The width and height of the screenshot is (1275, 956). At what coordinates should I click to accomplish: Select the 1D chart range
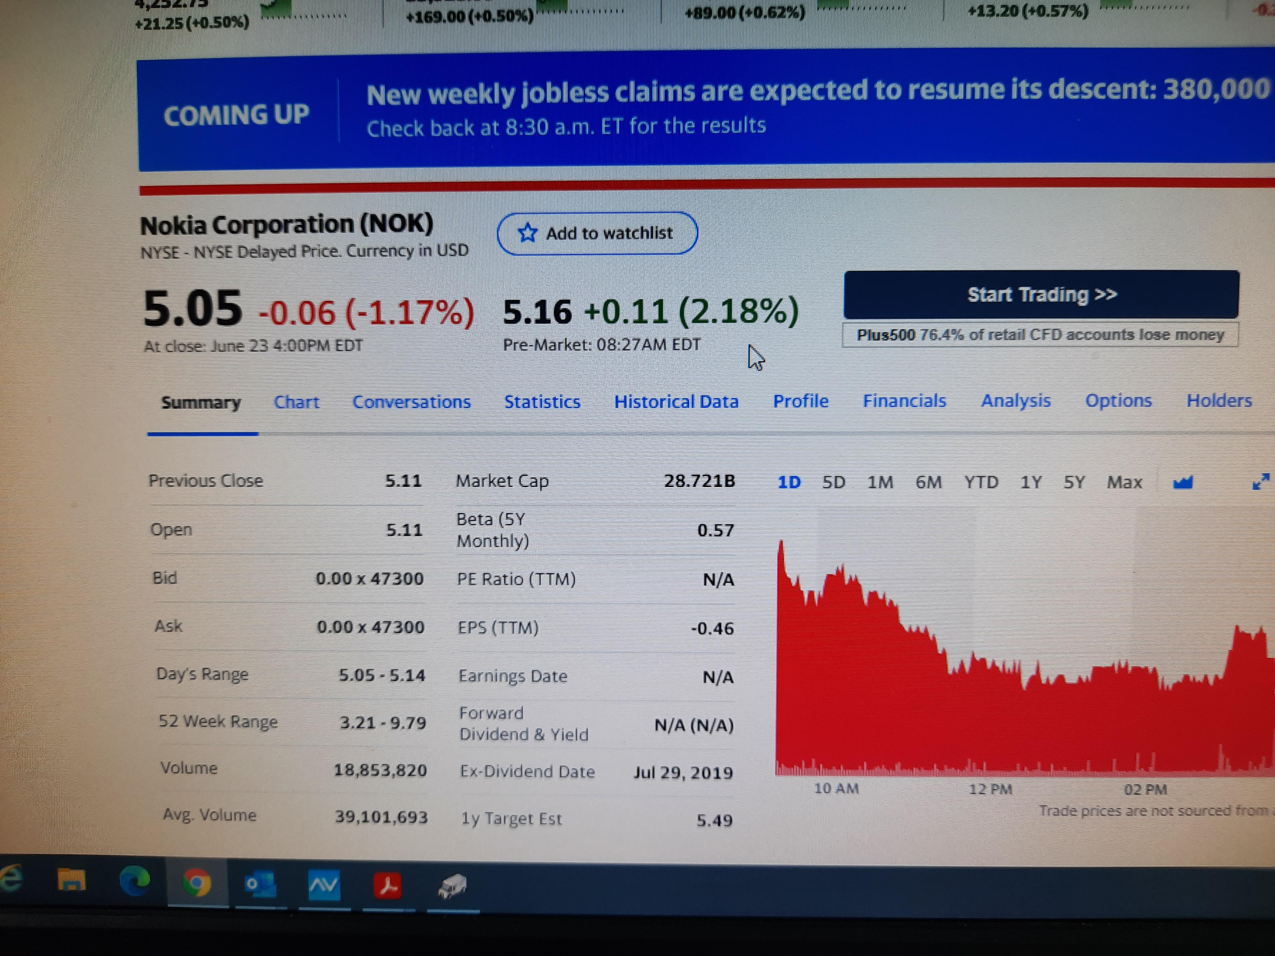pyautogui.click(x=789, y=482)
